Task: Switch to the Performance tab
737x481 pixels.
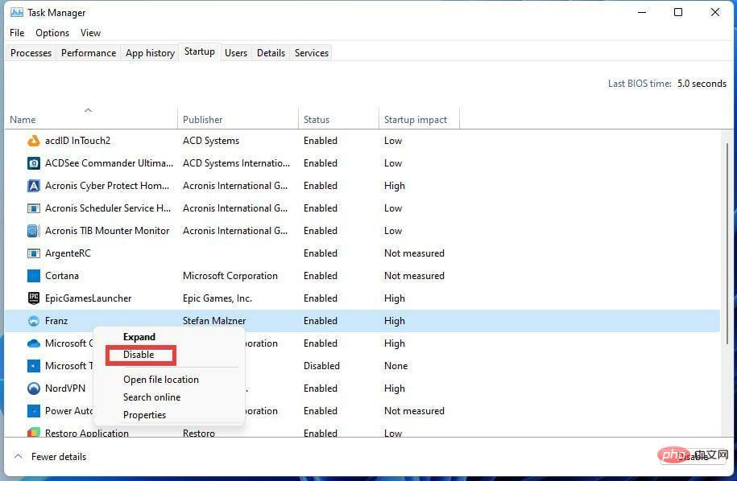Action: pos(89,53)
